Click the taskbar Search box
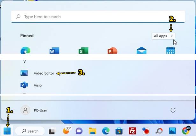Screen dimensions: 196x136 pos(30,131)
